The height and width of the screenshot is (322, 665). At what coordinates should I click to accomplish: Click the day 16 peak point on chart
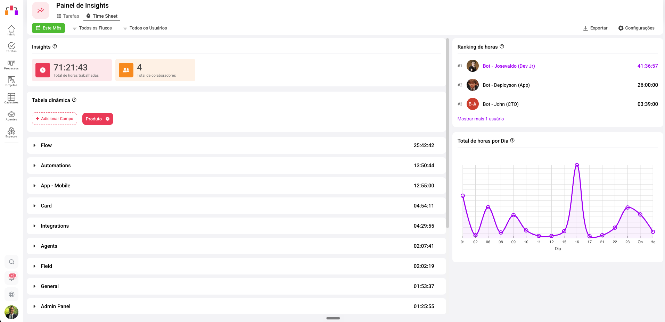click(577, 165)
